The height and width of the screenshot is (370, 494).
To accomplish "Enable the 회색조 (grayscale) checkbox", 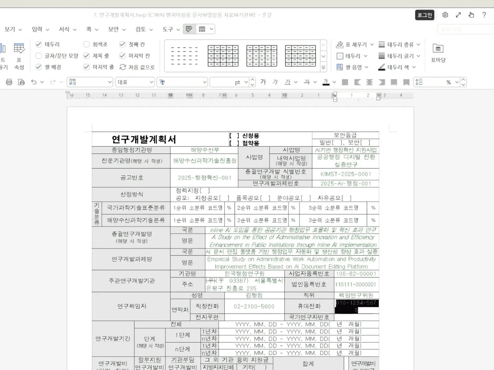I will pos(86,44).
